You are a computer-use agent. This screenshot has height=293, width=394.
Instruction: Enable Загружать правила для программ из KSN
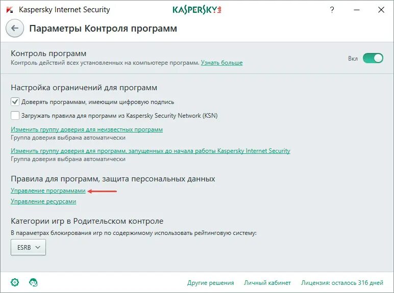point(15,116)
